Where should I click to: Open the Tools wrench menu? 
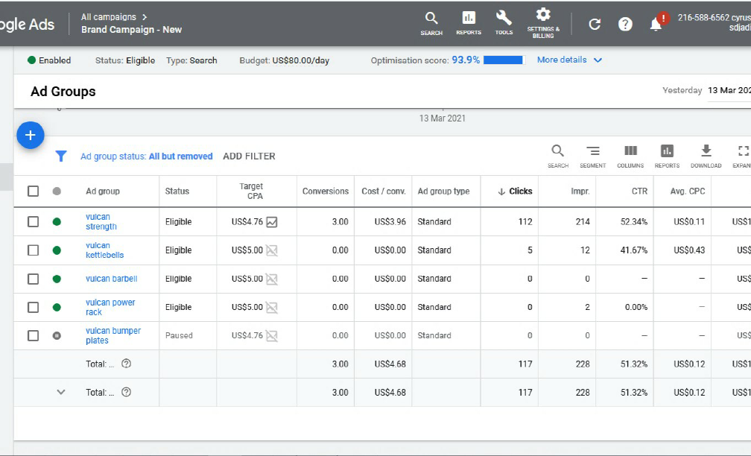coord(504,24)
